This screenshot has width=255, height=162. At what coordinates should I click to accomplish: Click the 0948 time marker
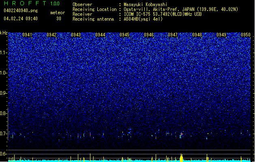tap(197, 35)
